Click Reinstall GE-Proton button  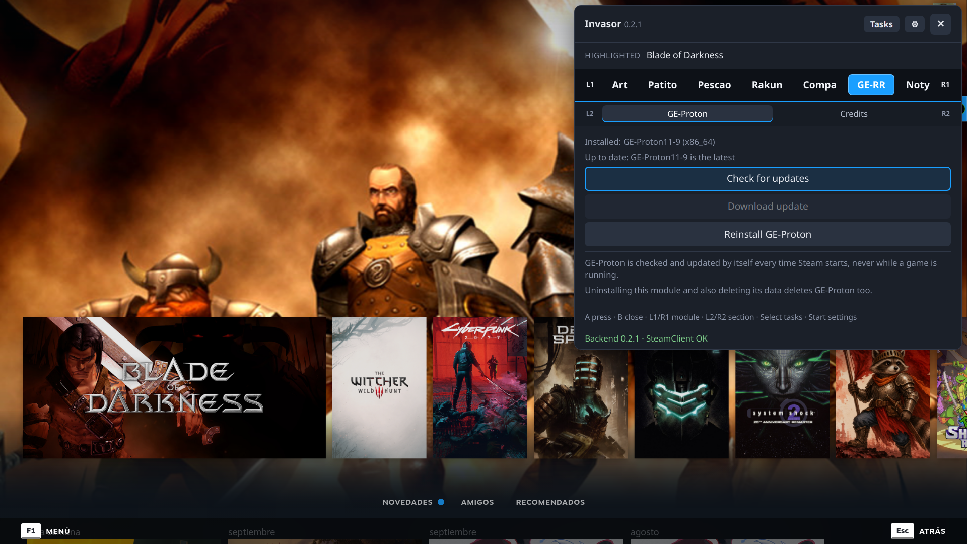tap(768, 234)
